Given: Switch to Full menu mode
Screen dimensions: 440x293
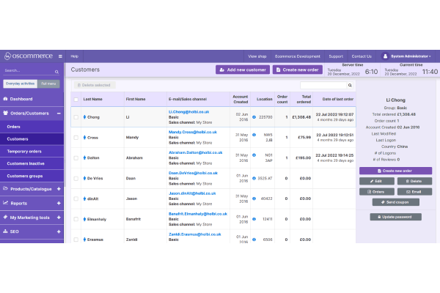Looking at the screenshot, I should coord(48,84).
